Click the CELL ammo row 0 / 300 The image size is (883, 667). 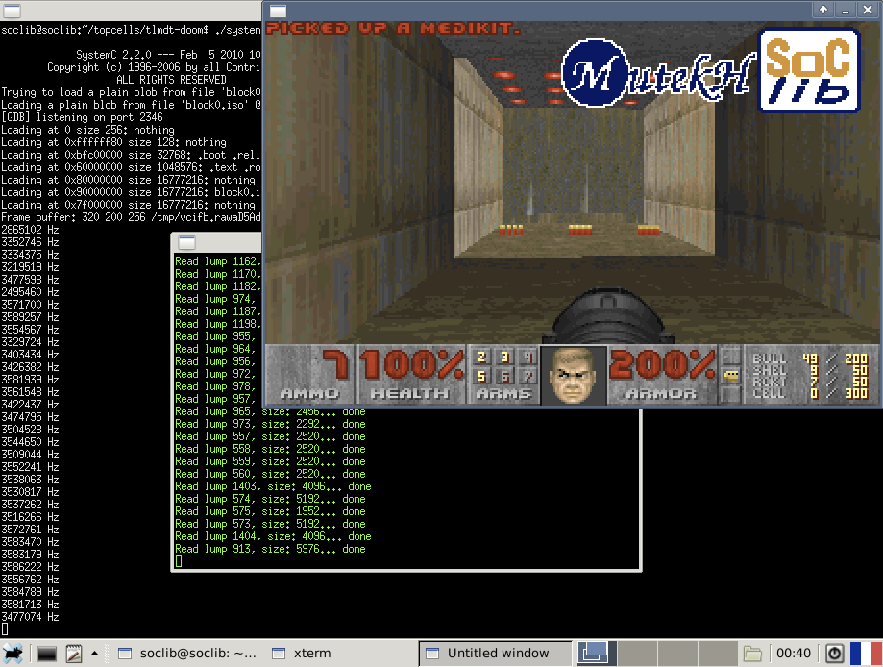(810, 393)
